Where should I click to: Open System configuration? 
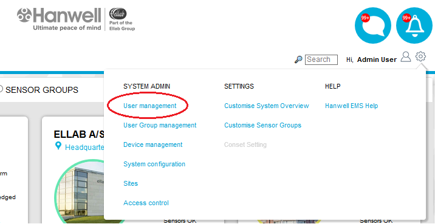[x=154, y=164]
